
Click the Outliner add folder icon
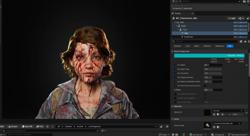tap(244, 1)
